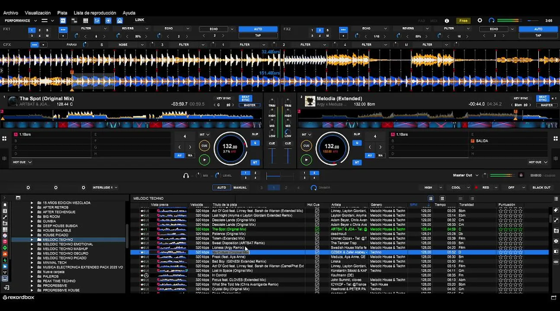Open deck 1 pad mode grid icon
The image size is (560, 311).
pyautogui.click(x=4, y=139)
